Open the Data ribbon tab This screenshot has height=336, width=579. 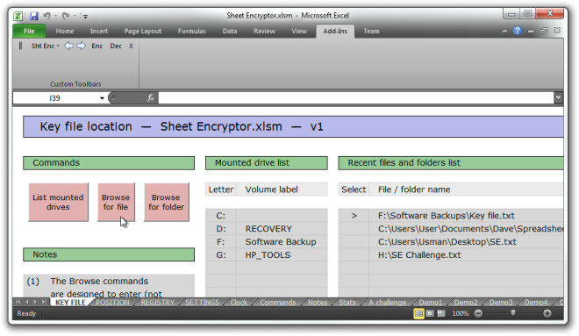[230, 31]
